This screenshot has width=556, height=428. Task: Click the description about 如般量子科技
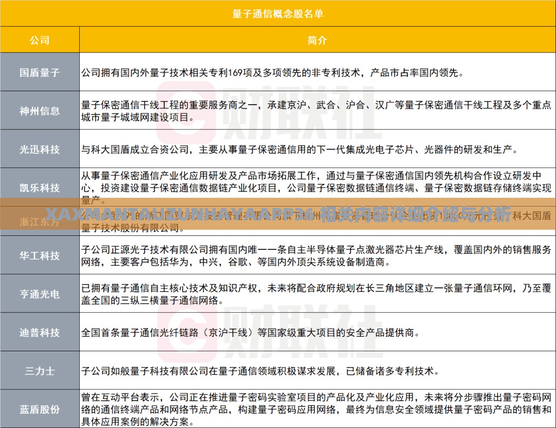coord(260,371)
